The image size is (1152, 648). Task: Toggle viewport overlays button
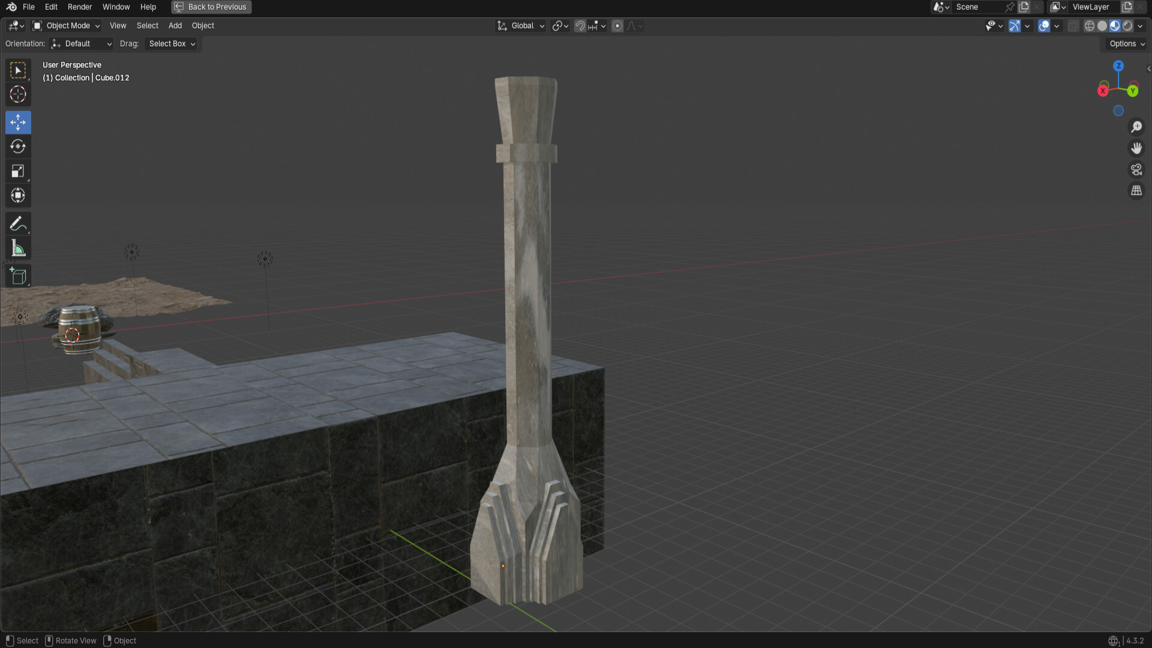coord(1044,26)
